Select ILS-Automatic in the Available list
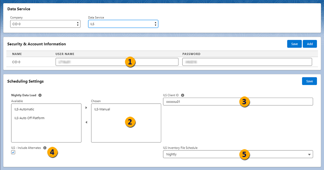This screenshot has height=170, width=324. click(x=24, y=109)
